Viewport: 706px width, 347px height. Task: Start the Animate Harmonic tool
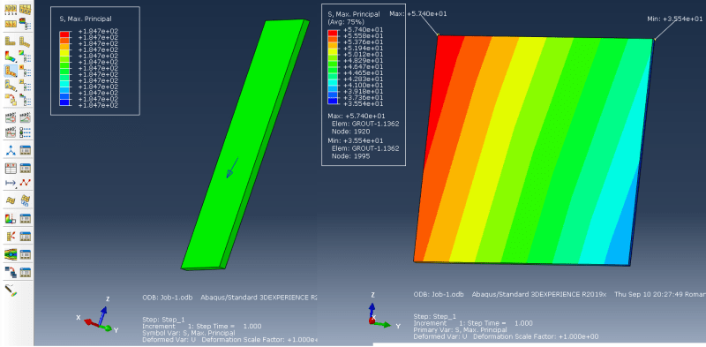11,132
